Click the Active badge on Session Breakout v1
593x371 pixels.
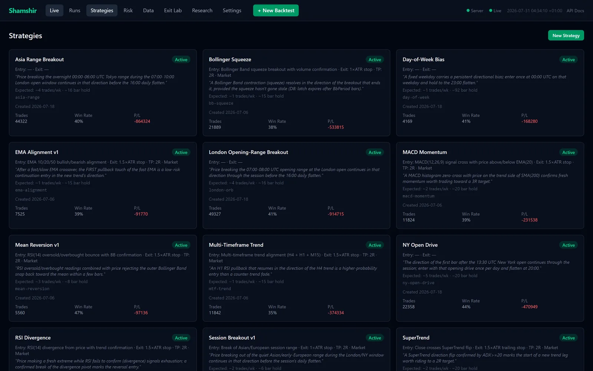tap(375, 338)
